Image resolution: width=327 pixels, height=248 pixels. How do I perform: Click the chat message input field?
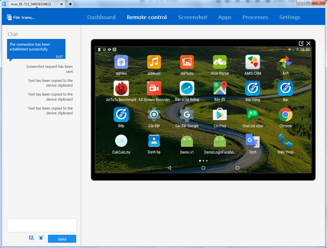(42, 225)
